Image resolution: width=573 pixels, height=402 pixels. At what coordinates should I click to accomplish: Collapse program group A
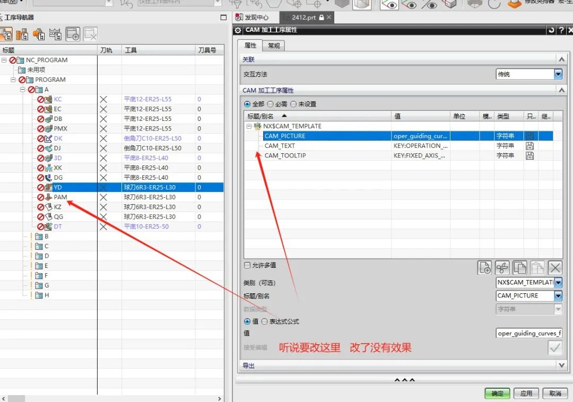click(23, 90)
